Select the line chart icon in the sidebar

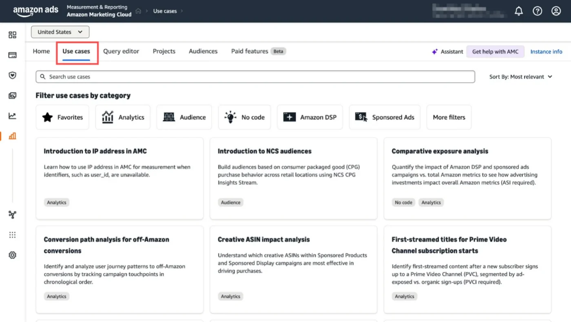tap(12, 116)
